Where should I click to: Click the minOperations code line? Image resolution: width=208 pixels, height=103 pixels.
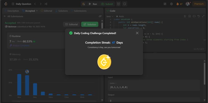[x=140, y=22]
